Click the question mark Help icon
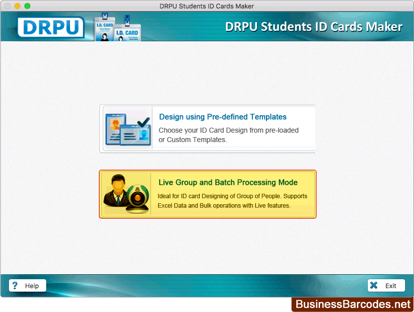The width and height of the screenshot is (414, 312). [15, 286]
